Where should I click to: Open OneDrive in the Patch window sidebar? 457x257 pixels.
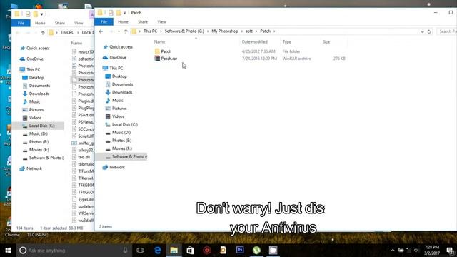coord(118,57)
